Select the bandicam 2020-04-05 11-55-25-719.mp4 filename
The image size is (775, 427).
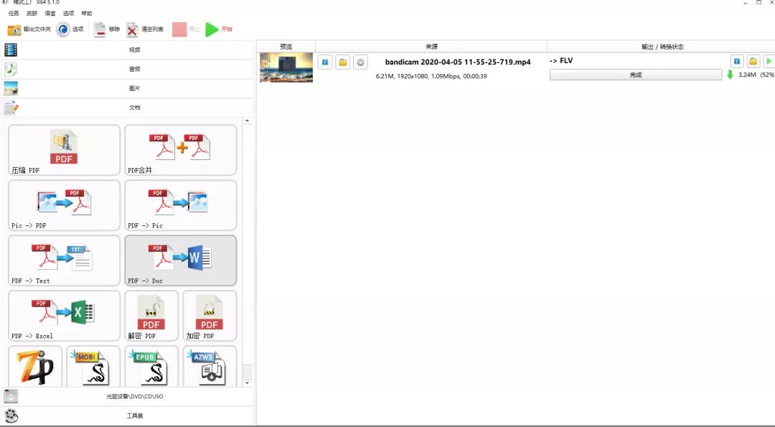click(458, 62)
